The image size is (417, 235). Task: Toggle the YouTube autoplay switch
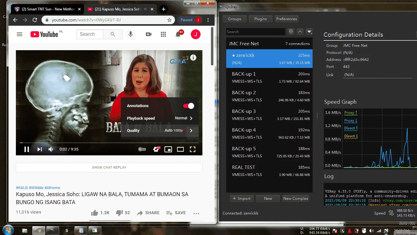(142, 149)
